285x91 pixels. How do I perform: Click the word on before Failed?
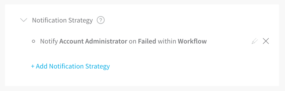click(133, 42)
